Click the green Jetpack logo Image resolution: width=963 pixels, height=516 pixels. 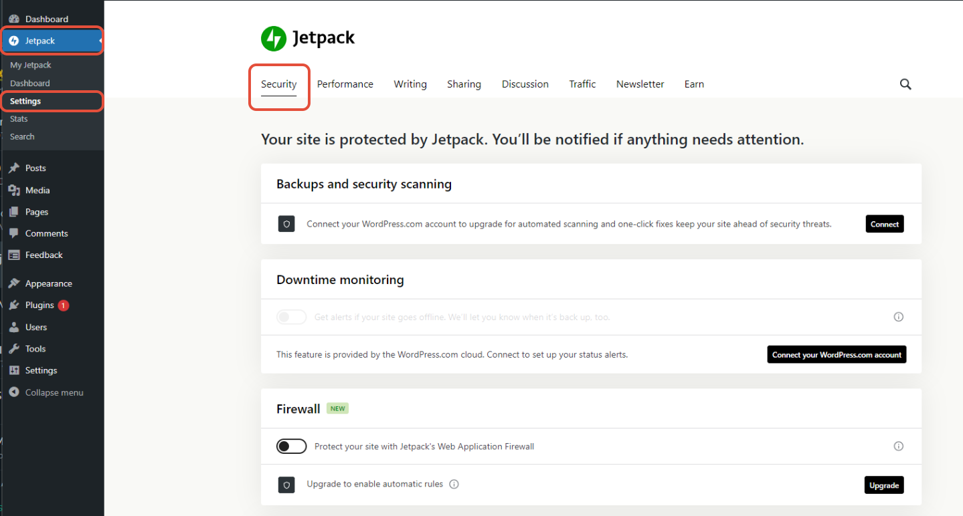(x=274, y=39)
